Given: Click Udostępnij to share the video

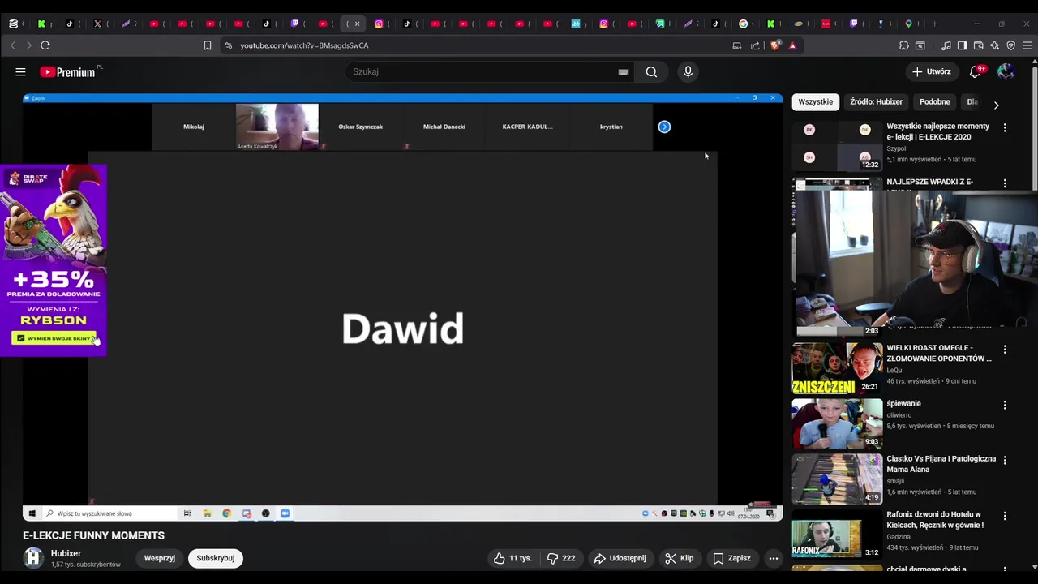Looking at the screenshot, I should click(x=620, y=558).
